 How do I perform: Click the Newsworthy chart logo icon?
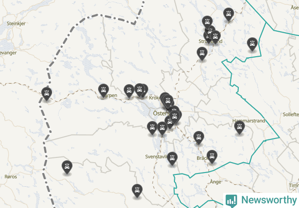coord(231,200)
